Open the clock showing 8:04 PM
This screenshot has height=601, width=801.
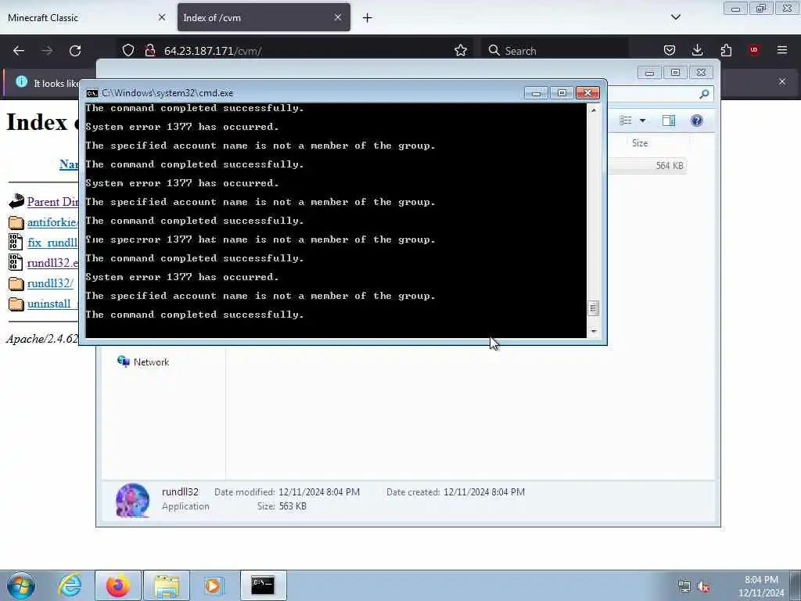pos(761,586)
